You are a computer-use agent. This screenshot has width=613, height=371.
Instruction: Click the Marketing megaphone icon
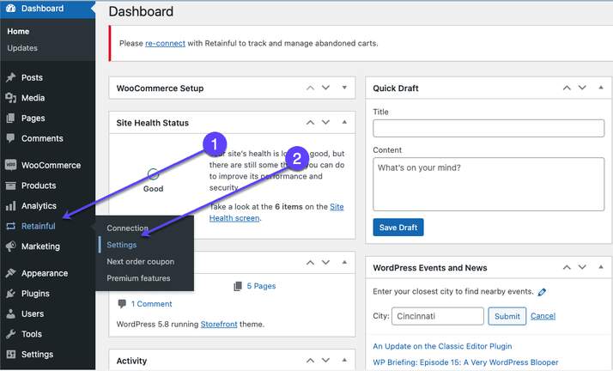10,246
